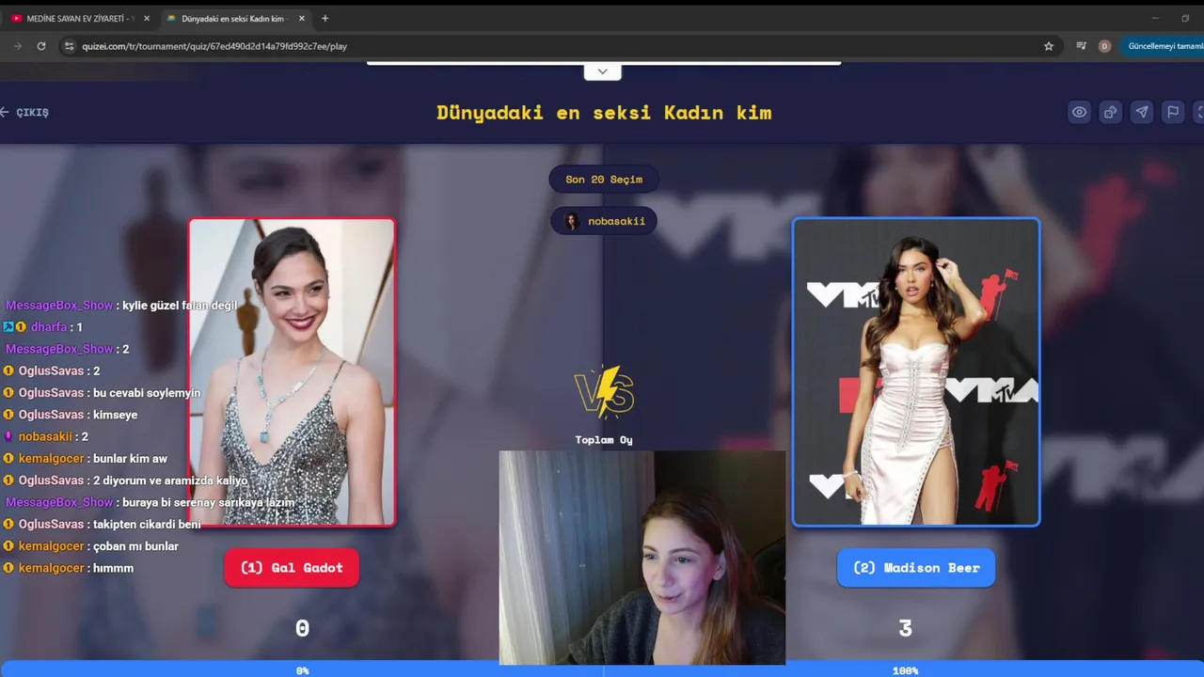Click the VS lightning emblem
This screenshot has height=677, width=1204.
tap(604, 391)
